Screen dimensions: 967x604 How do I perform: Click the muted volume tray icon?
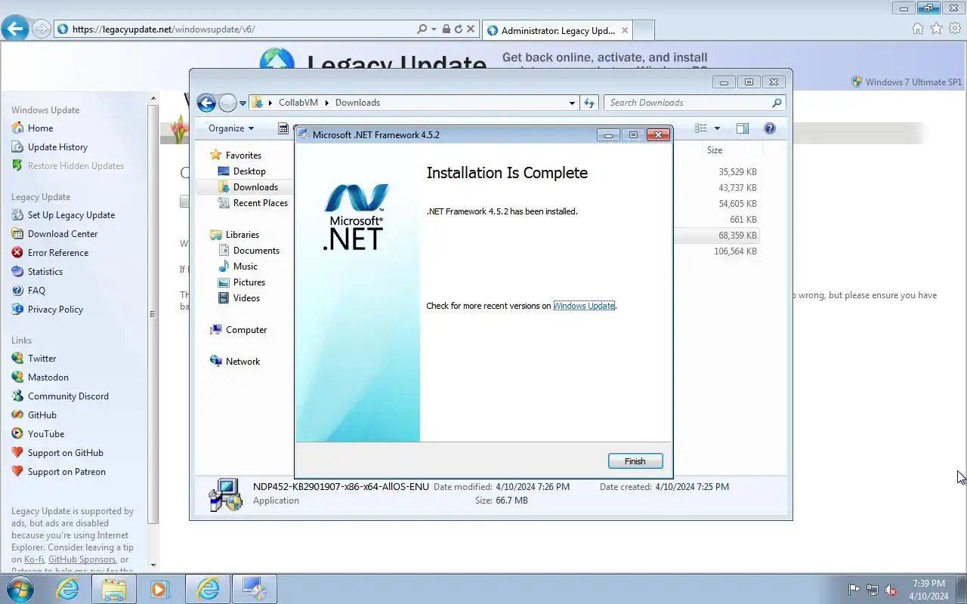tap(891, 590)
